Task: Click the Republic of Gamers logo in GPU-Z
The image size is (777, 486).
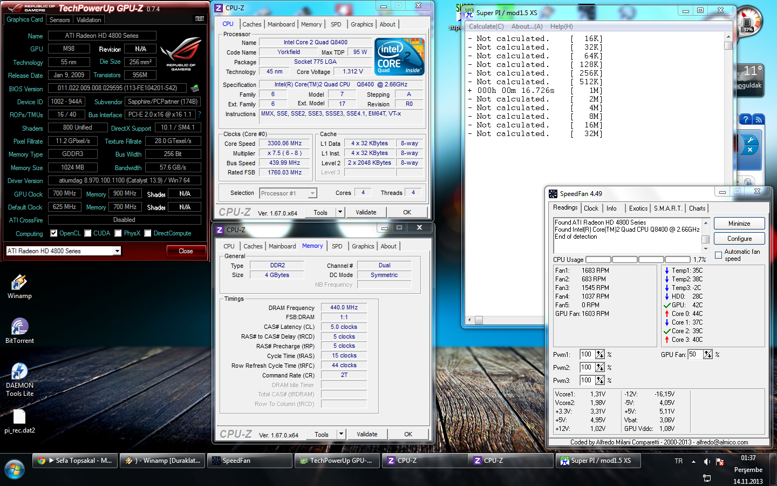Action: tap(181, 55)
